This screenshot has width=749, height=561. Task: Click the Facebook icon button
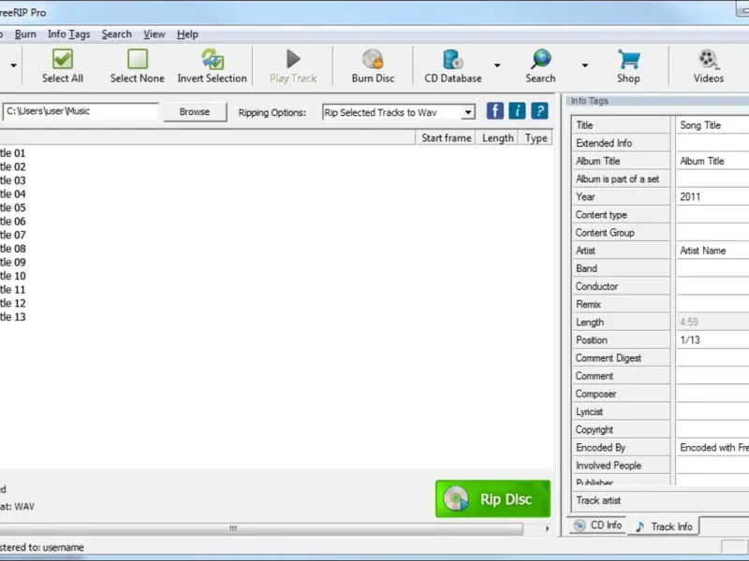click(495, 111)
